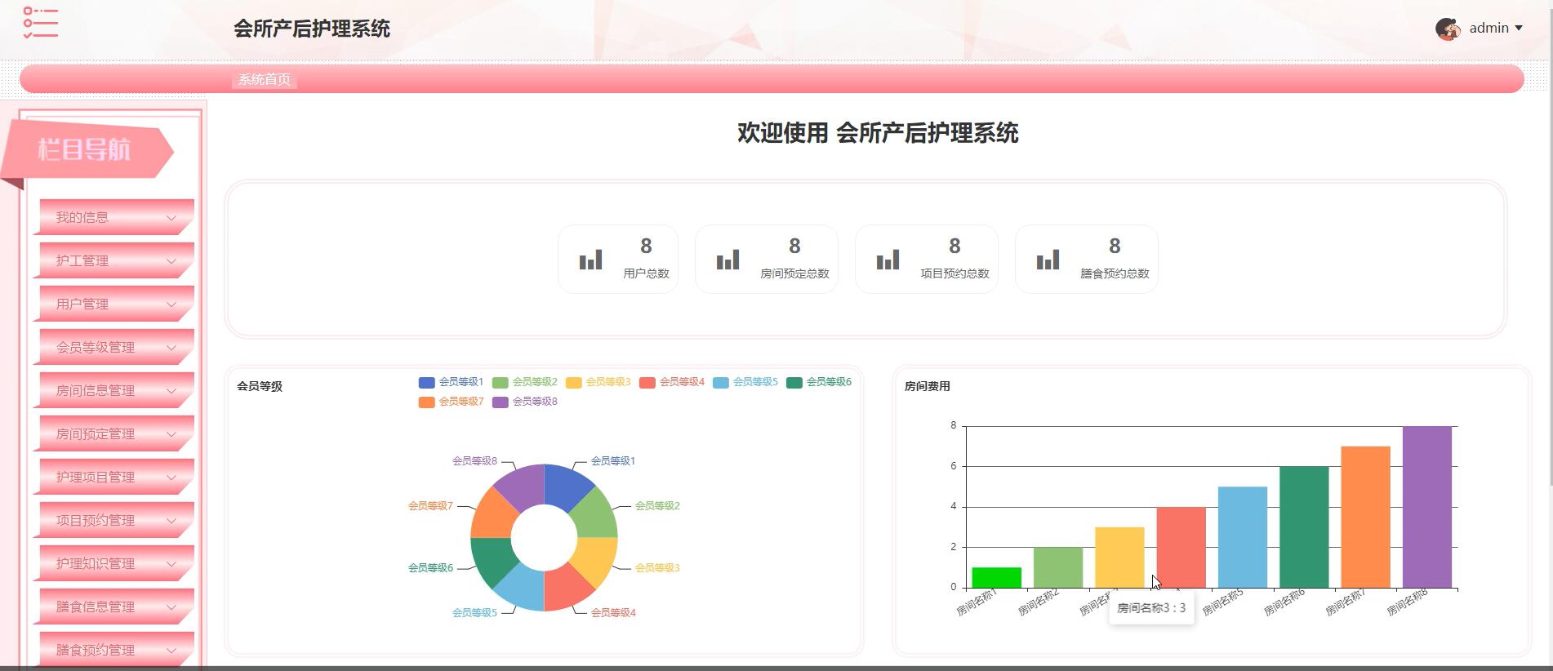Screen dimensions: 1553x671
Task: Click the 项目预约总数 bar chart icon
Action: 888,260
